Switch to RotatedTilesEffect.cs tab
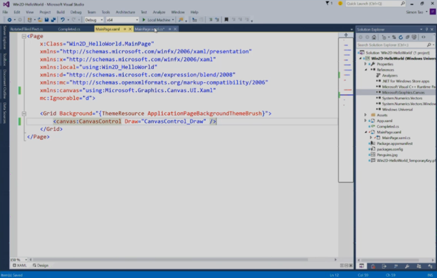 point(27,29)
